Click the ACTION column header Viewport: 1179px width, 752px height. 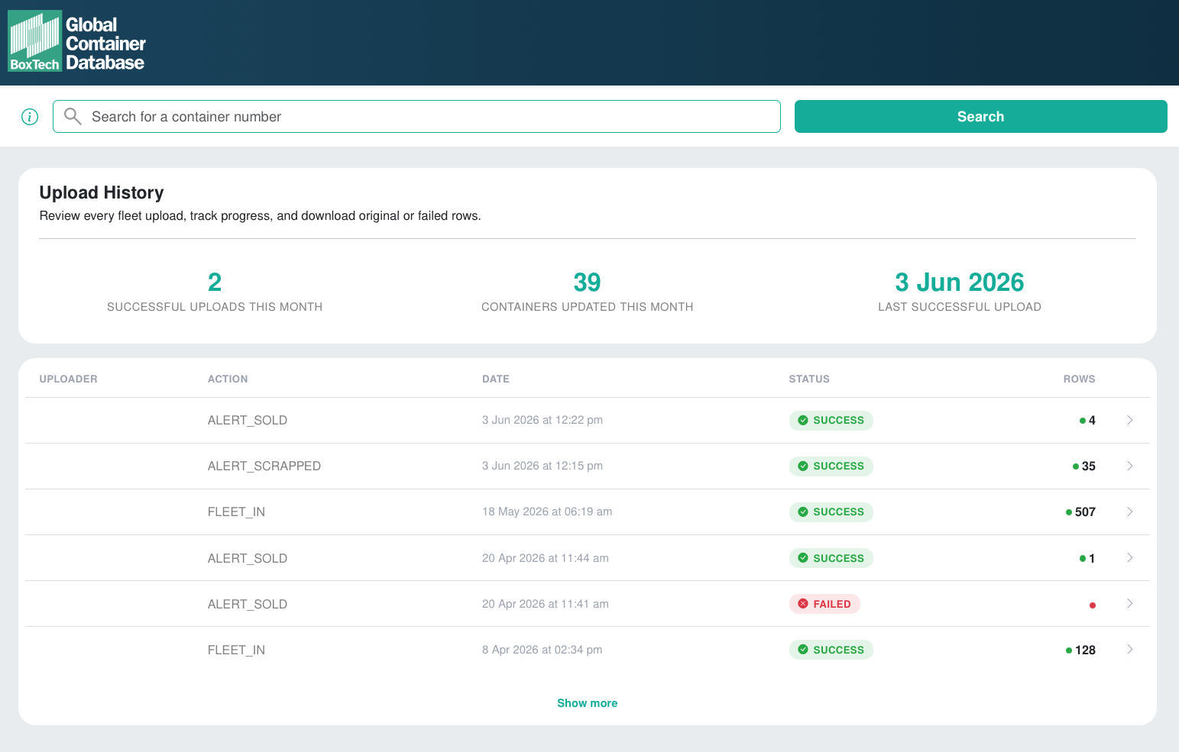[x=228, y=379]
